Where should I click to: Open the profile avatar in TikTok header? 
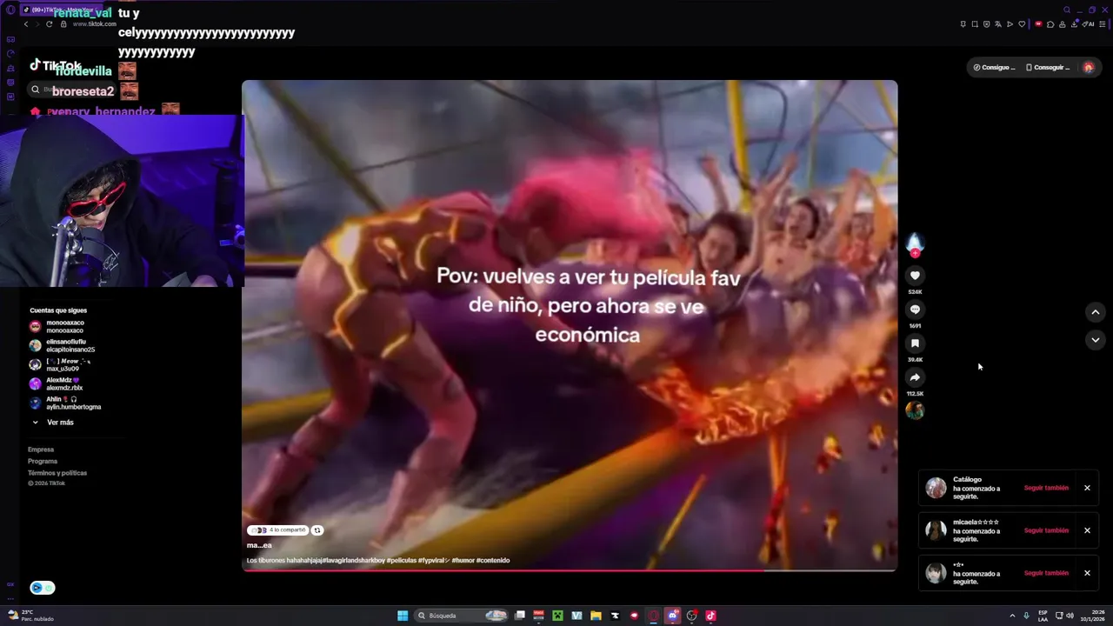pyautogui.click(x=1089, y=67)
